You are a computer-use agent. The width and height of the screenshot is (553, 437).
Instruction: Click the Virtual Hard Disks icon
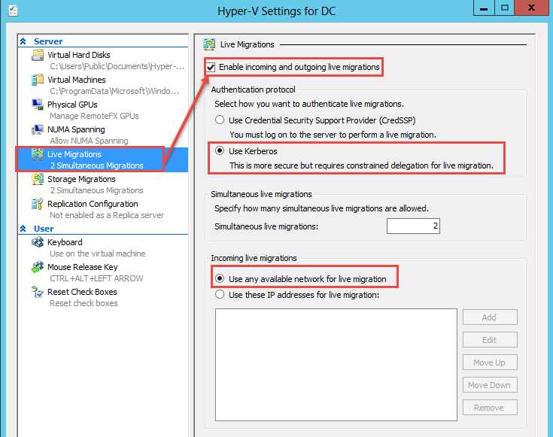coord(38,56)
